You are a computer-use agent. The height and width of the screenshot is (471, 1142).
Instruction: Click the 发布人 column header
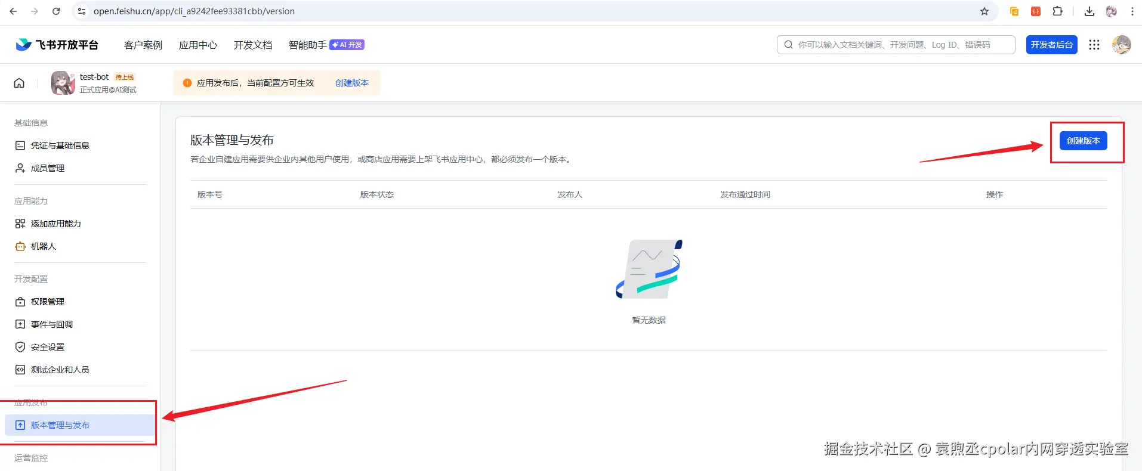[570, 194]
